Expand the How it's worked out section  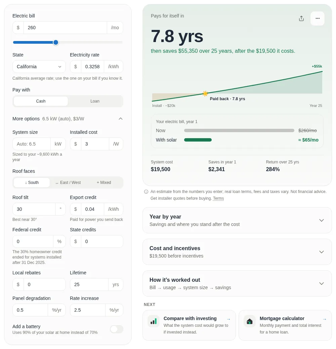[x=237, y=283]
